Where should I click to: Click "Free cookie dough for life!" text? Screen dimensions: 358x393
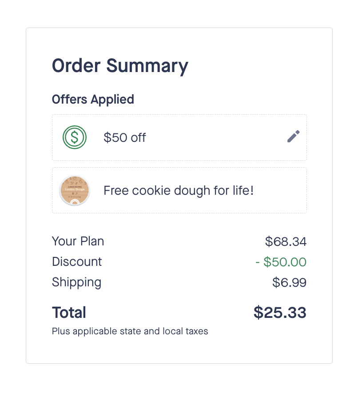click(179, 191)
